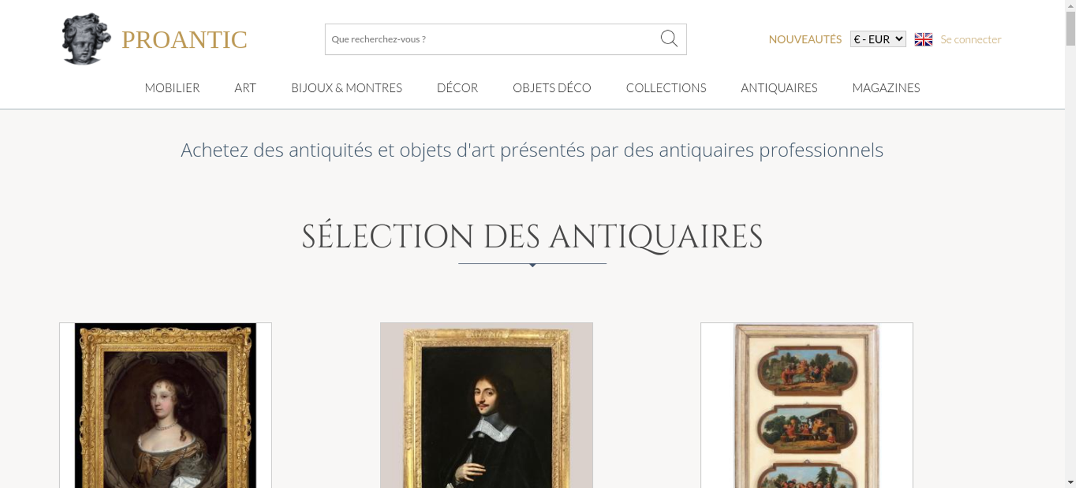The height and width of the screenshot is (488, 1076).
Task: Click the Proantic cherub head logo
Action: click(86, 39)
